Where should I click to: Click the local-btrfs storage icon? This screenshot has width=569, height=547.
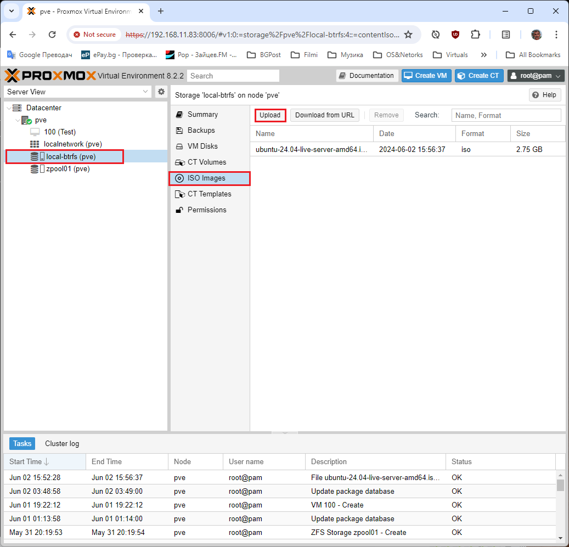pyautogui.click(x=37, y=156)
